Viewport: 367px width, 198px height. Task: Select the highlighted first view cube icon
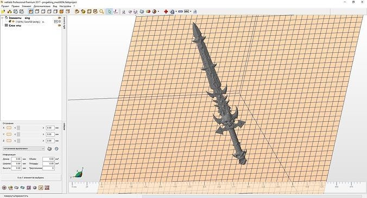click(x=31, y=11)
